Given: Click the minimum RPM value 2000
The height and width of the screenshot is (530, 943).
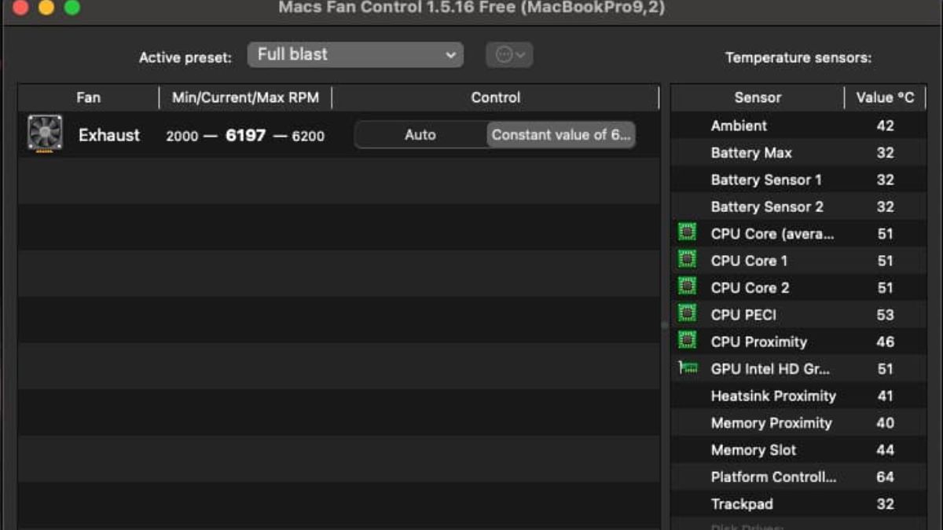Looking at the screenshot, I should (x=182, y=136).
